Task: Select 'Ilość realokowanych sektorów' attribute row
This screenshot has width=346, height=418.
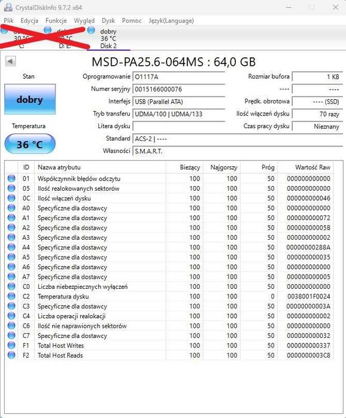Action: tap(169, 188)
